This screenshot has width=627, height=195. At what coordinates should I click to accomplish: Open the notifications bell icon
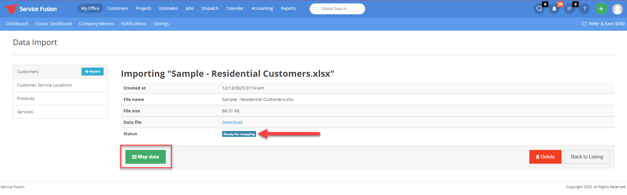[554, 9]
